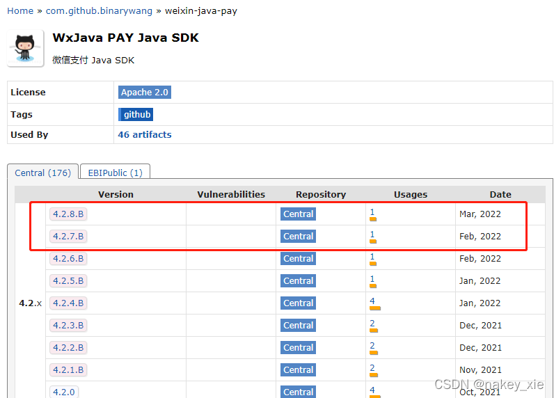Click Central badge in 4.2.0 row

tap(298, 392)
